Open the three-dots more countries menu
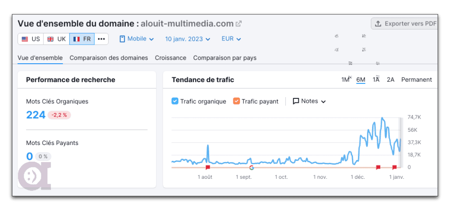 101,39
